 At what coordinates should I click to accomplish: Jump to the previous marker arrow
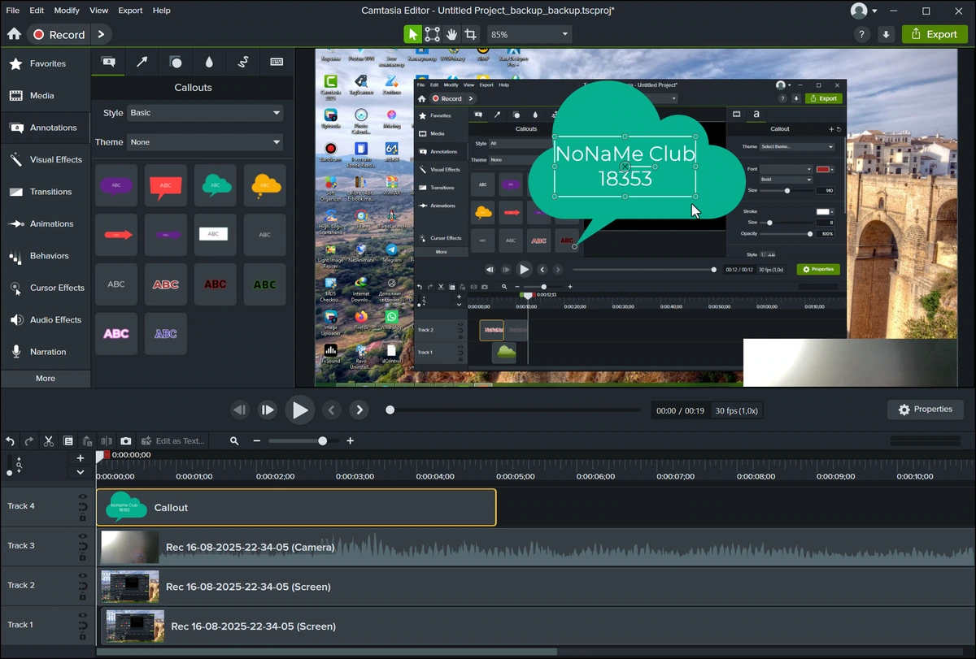(x=332, y=410)
